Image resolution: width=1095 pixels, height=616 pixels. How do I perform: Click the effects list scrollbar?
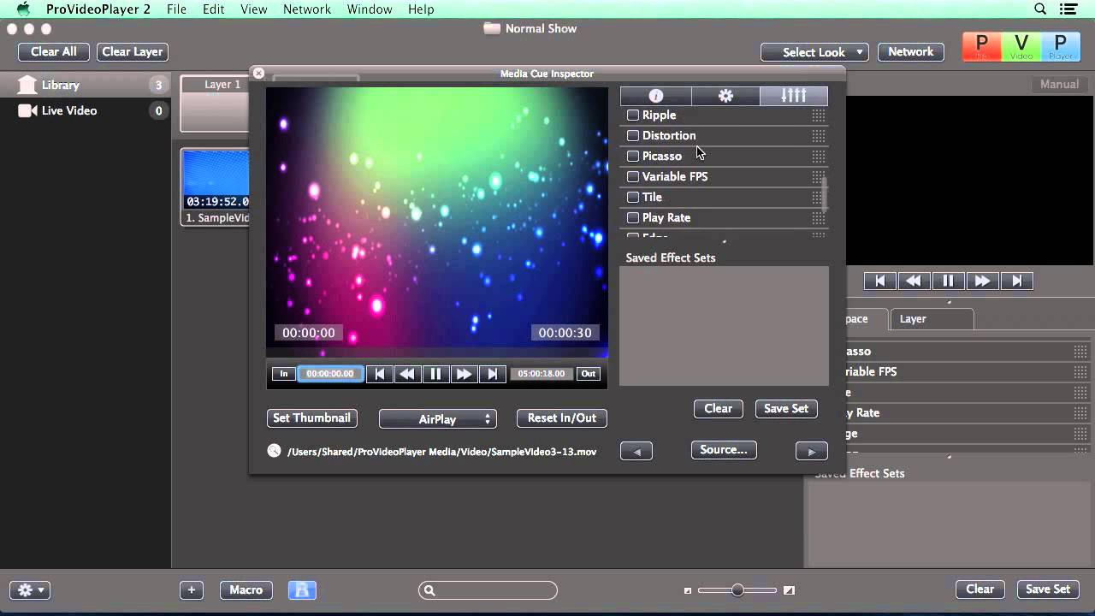coord(825,193)
